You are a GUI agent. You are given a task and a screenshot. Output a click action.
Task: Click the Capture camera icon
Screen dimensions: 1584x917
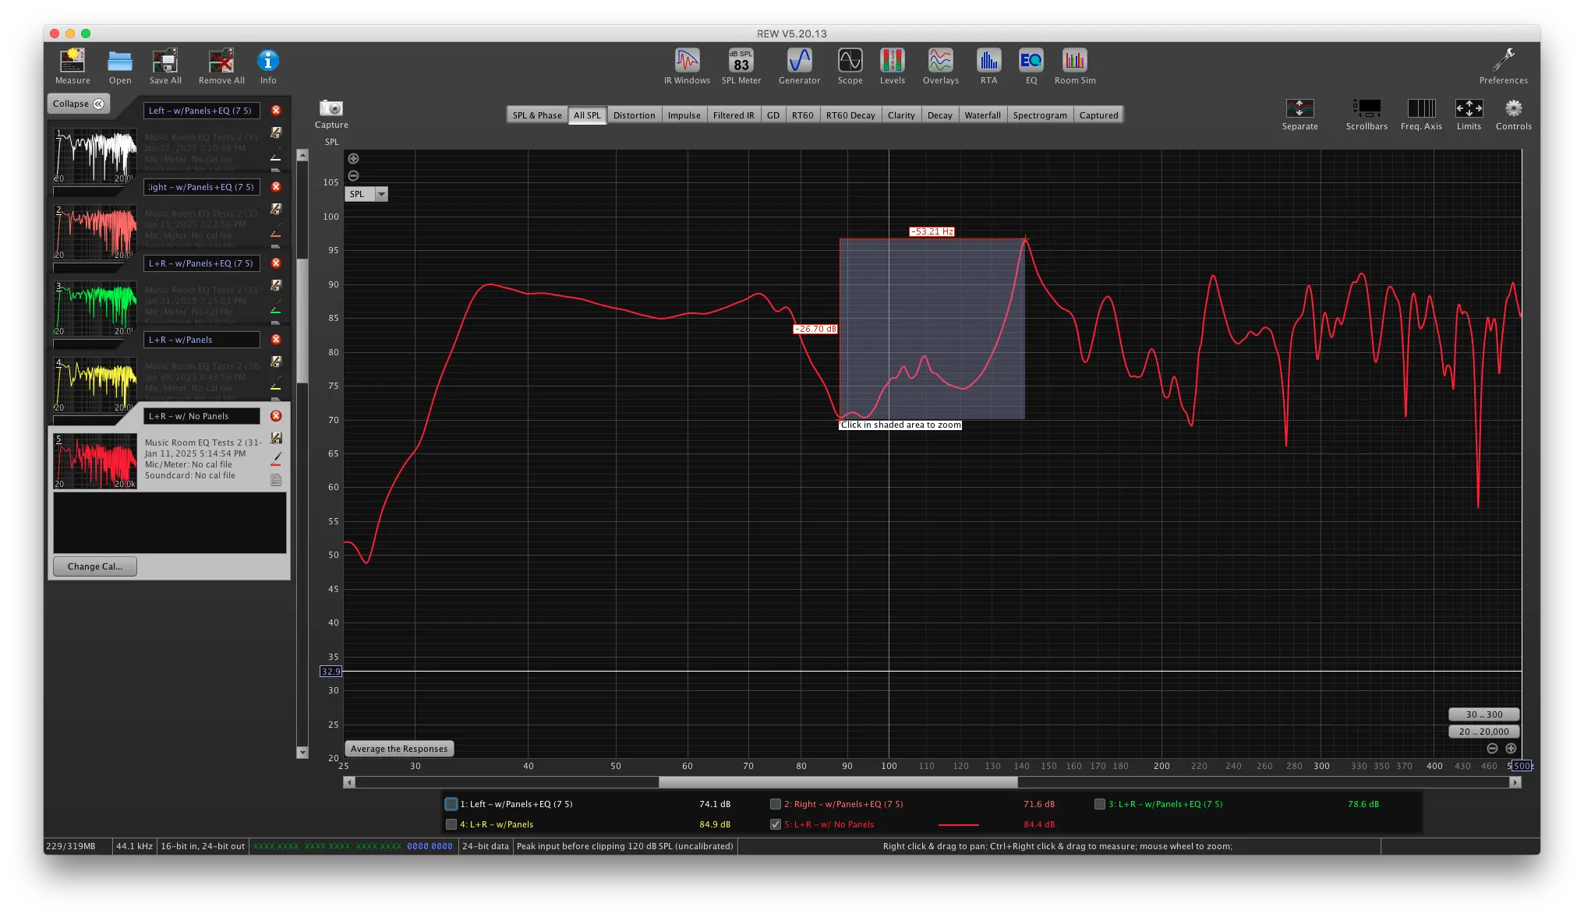pyautogui.click(x=331, y=108)
